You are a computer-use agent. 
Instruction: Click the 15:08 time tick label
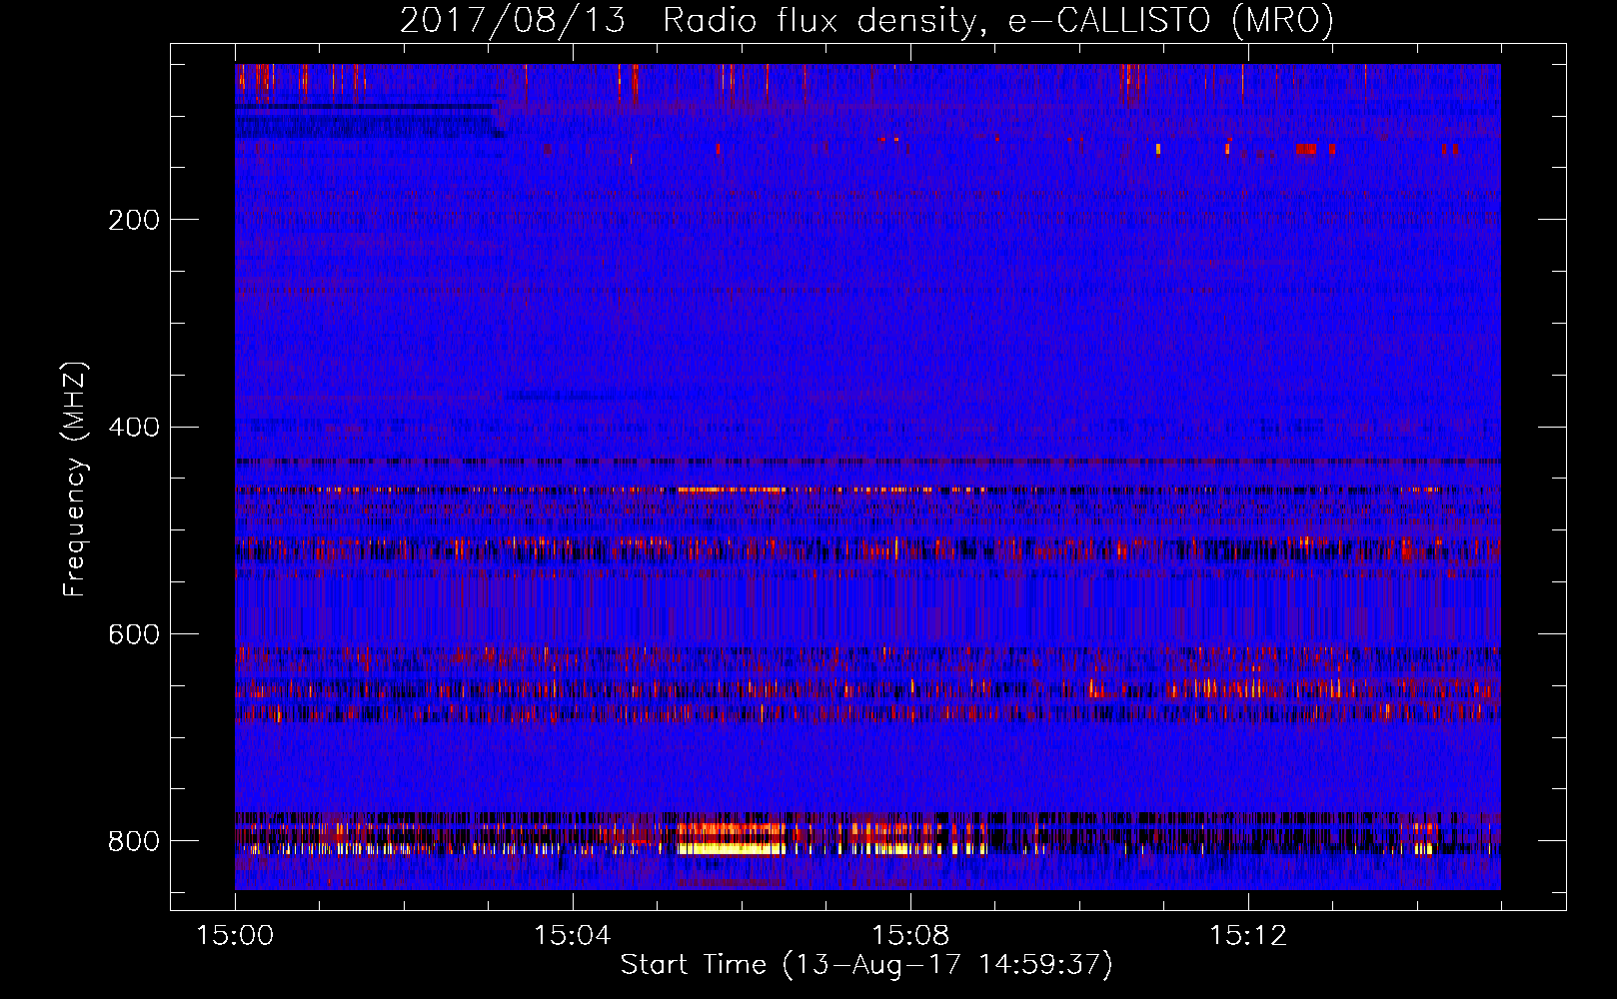(910, 936)
